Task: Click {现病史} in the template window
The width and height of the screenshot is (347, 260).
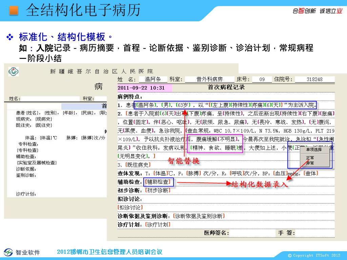Action: click(44, 119)
